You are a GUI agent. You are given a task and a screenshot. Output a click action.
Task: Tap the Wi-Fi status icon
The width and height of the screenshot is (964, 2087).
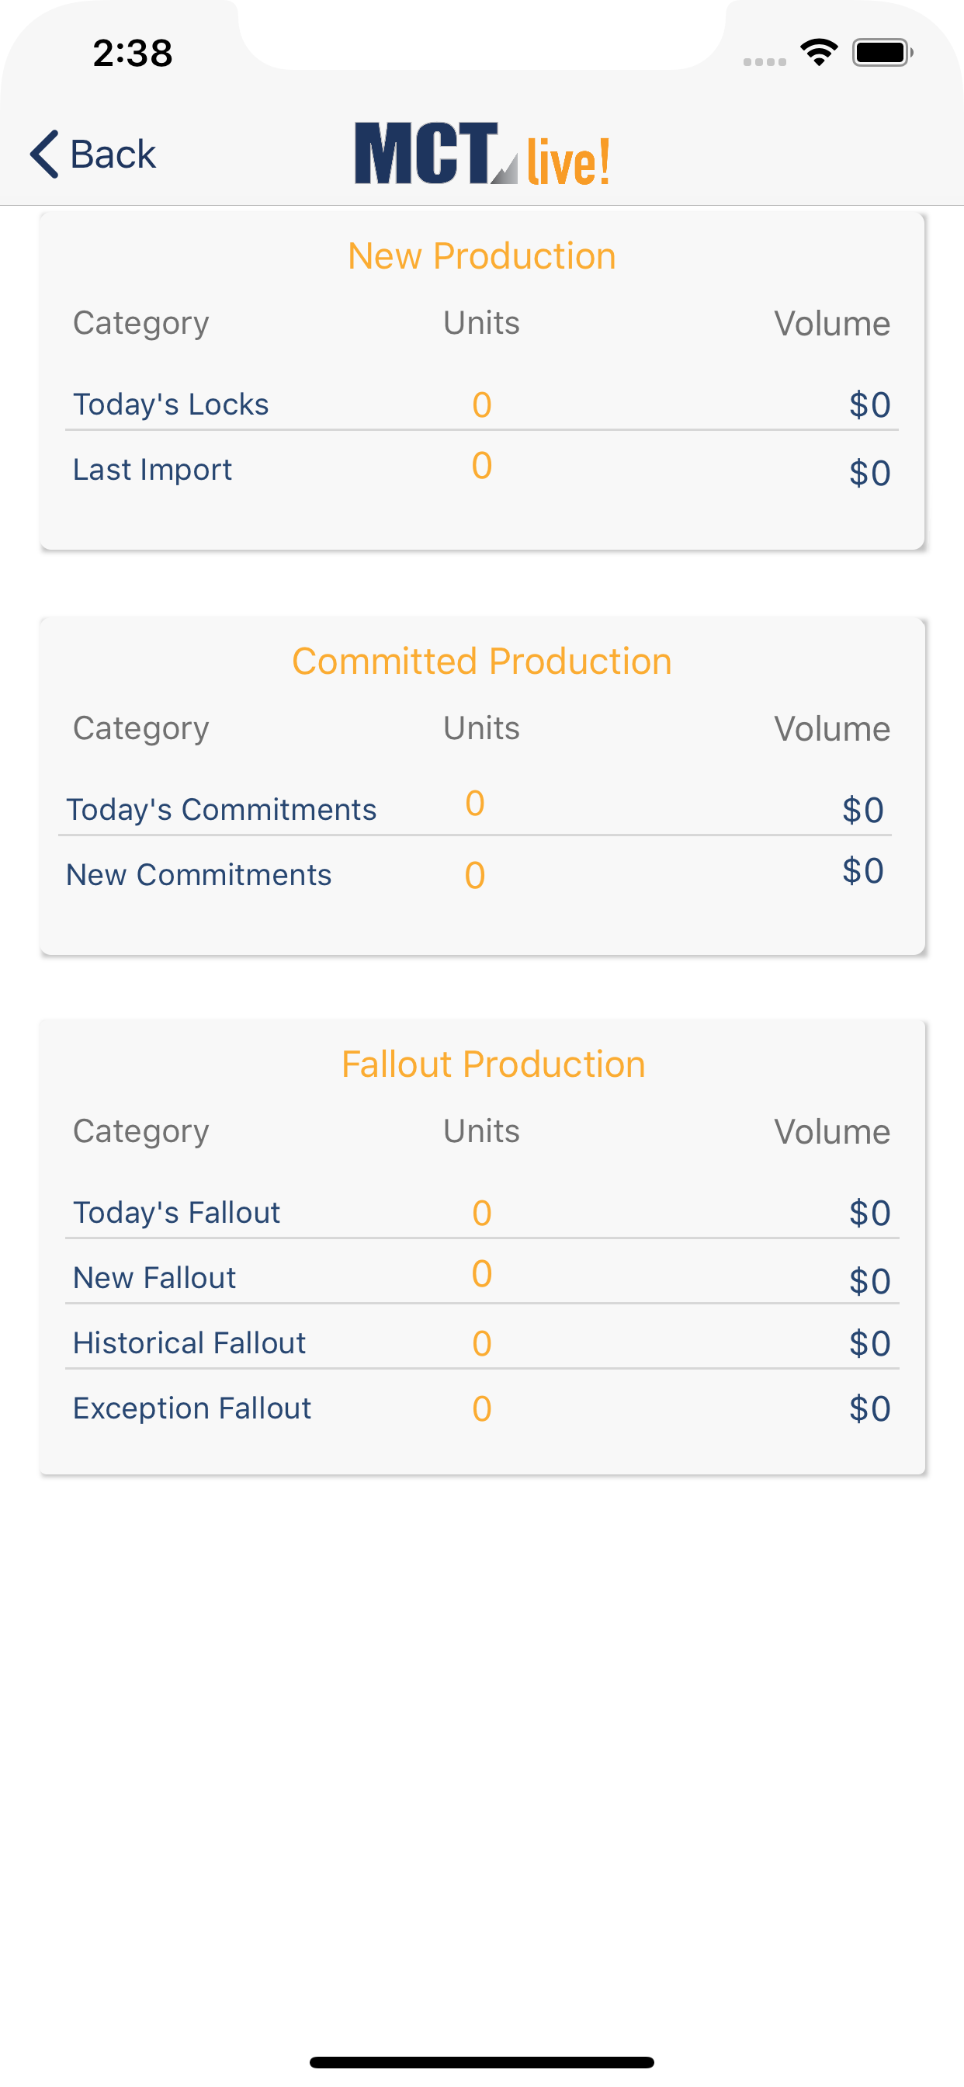819,53
